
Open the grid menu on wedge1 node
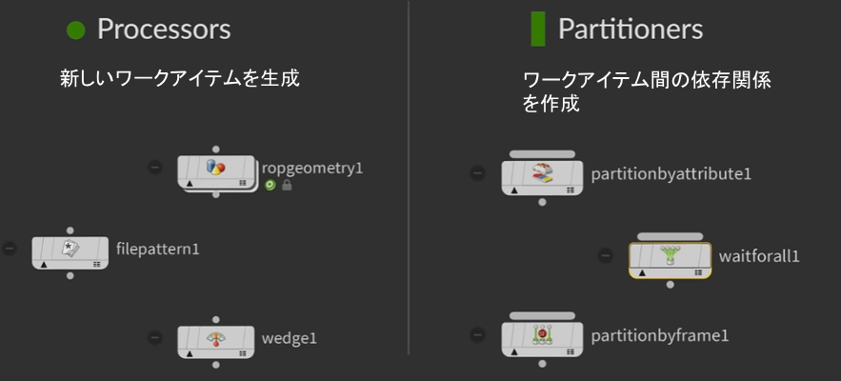tap(243, 353)
